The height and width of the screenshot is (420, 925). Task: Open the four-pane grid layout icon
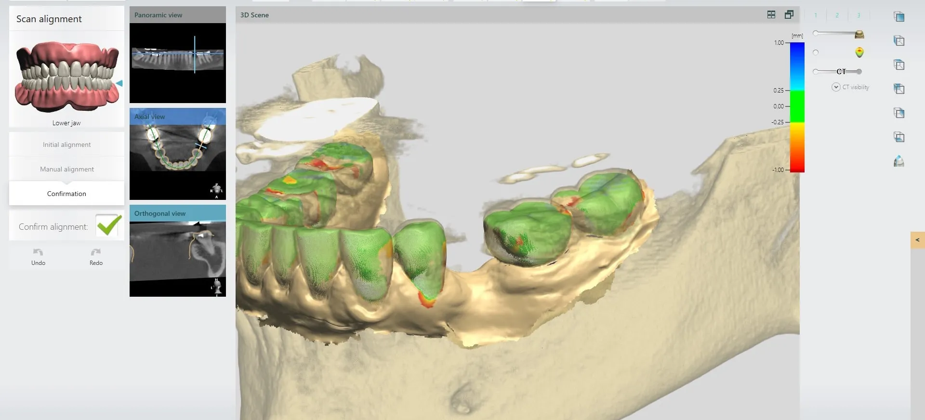[771, 15]
